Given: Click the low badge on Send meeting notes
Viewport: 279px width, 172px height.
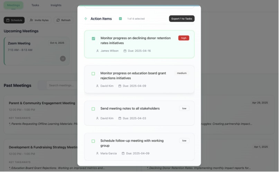Looking at the screenshot, I should (184, 108).
